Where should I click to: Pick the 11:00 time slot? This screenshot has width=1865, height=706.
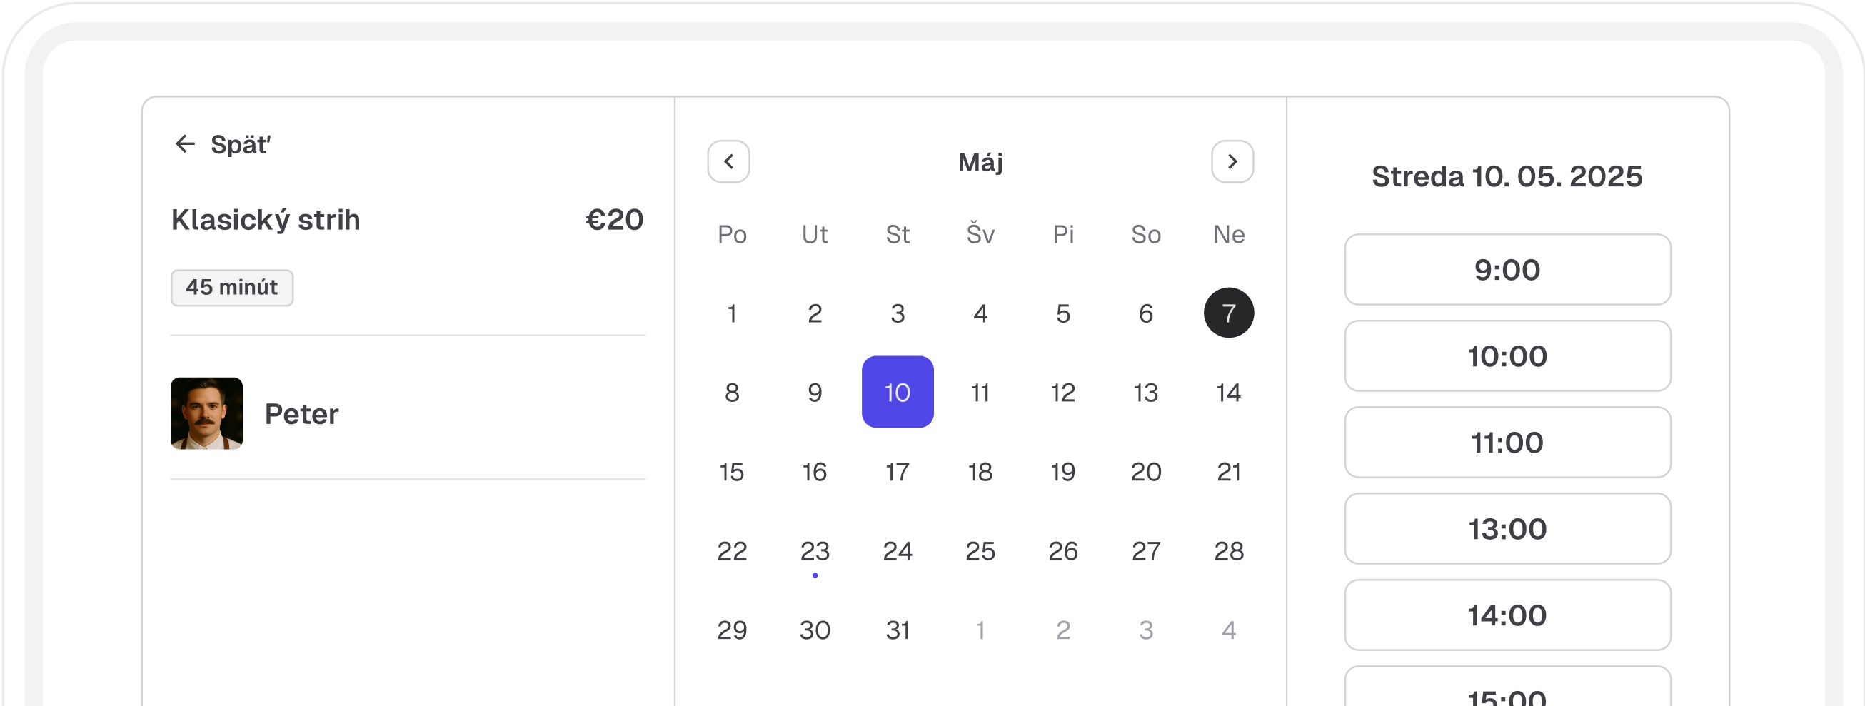click(x=1507, y=443)
